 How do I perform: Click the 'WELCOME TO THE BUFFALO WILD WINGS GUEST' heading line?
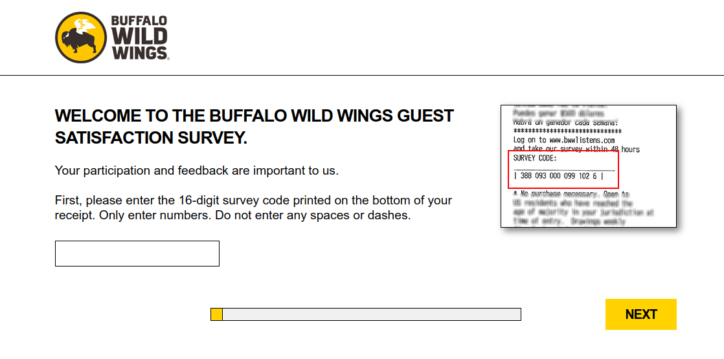(x=255, y=116)
